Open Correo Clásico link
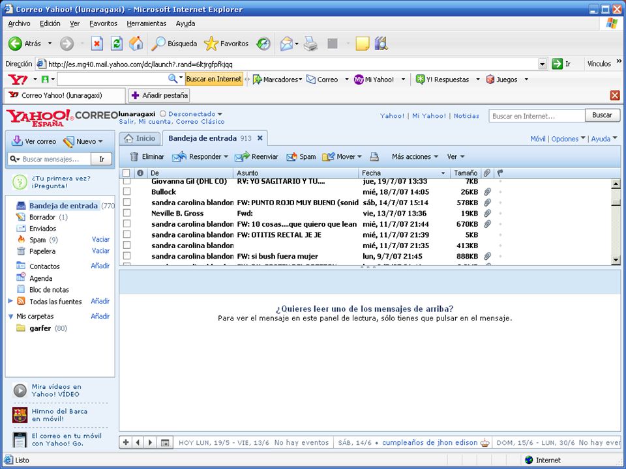This screenshot has height=469, width=626. pyautogui.click(x=200, y=122)
